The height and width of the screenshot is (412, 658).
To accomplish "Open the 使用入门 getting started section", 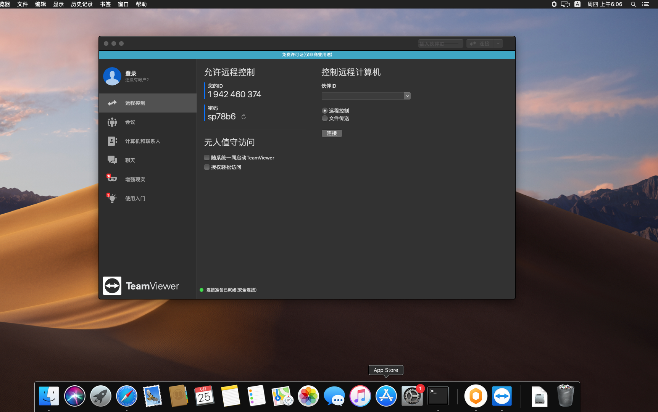I will tap(148, 198).
